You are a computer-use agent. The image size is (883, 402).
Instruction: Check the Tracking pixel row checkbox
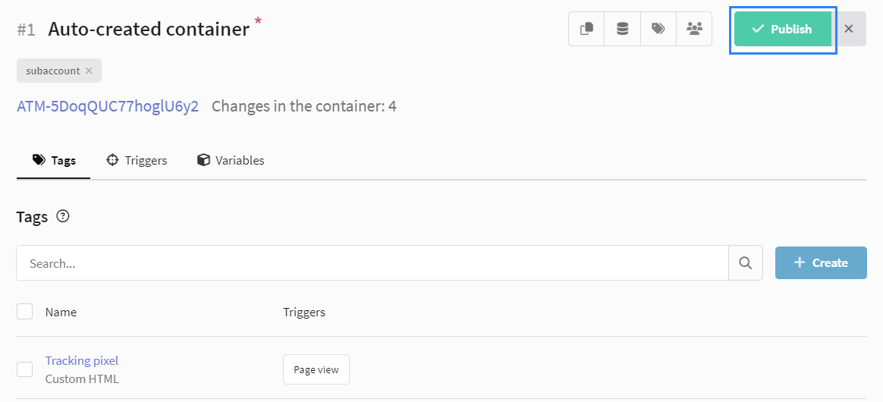[x=25, y=369]
